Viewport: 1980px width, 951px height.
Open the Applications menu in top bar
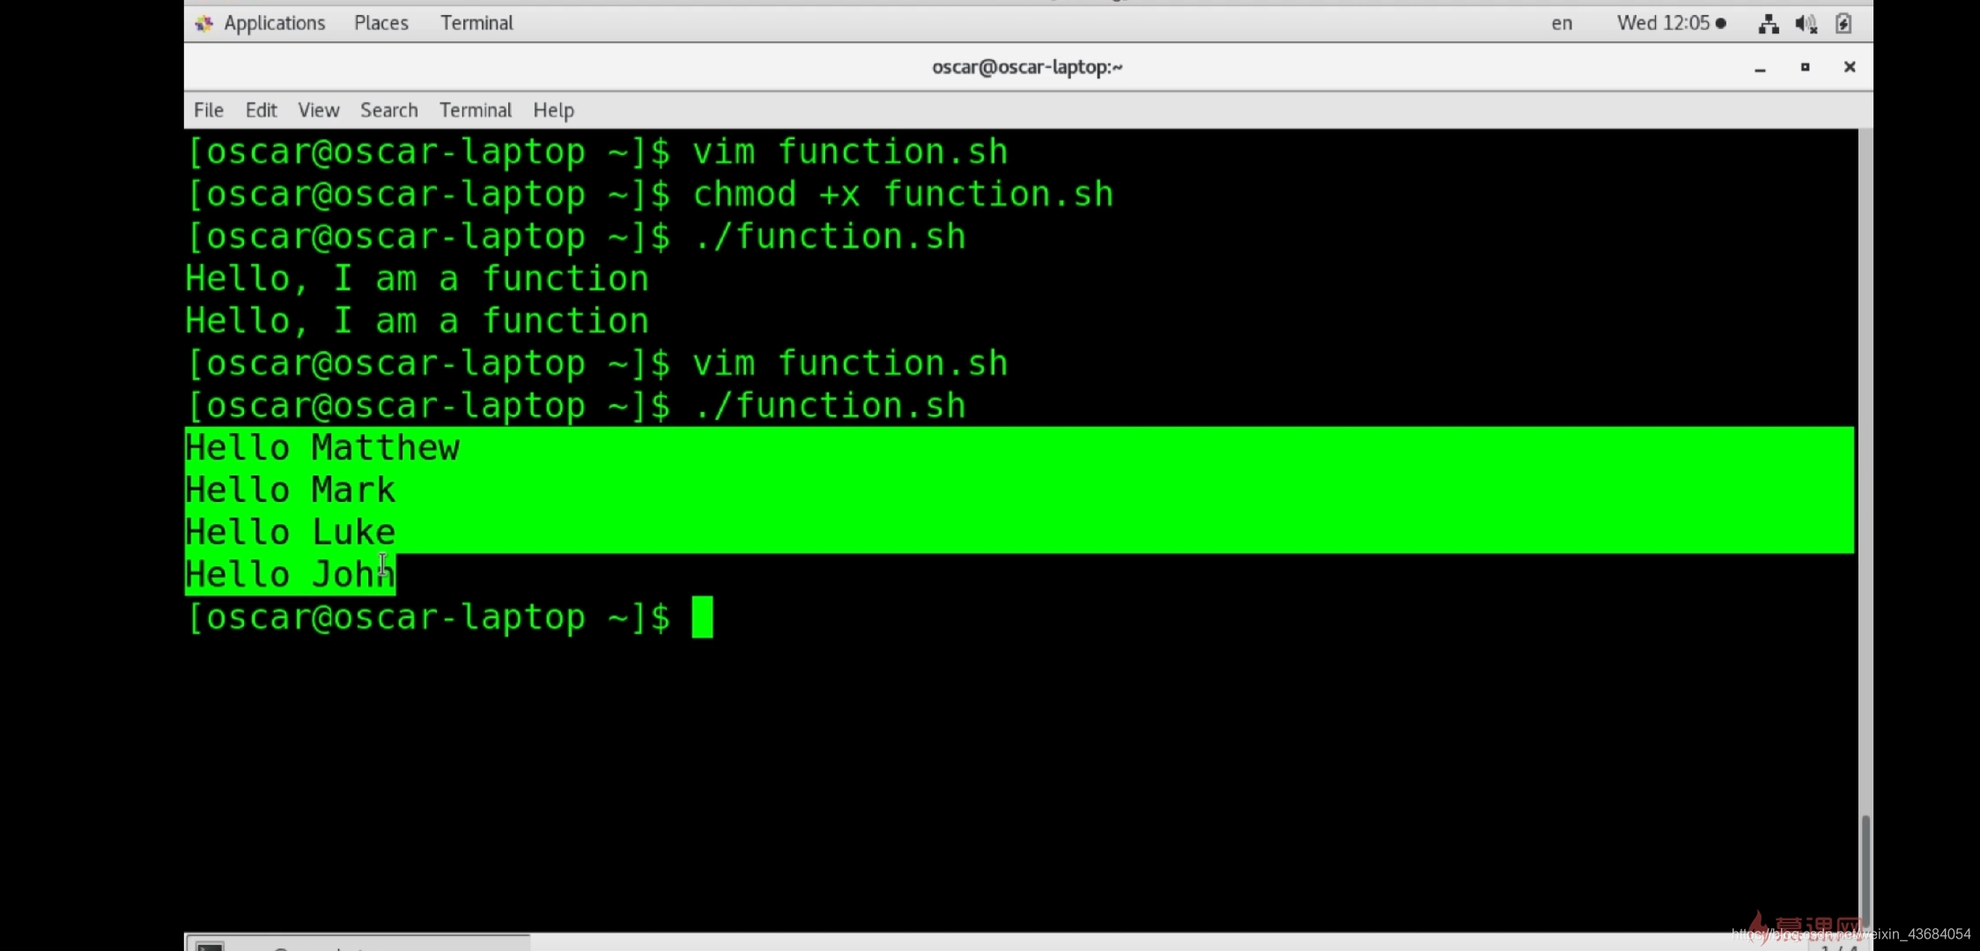point(274,23)
